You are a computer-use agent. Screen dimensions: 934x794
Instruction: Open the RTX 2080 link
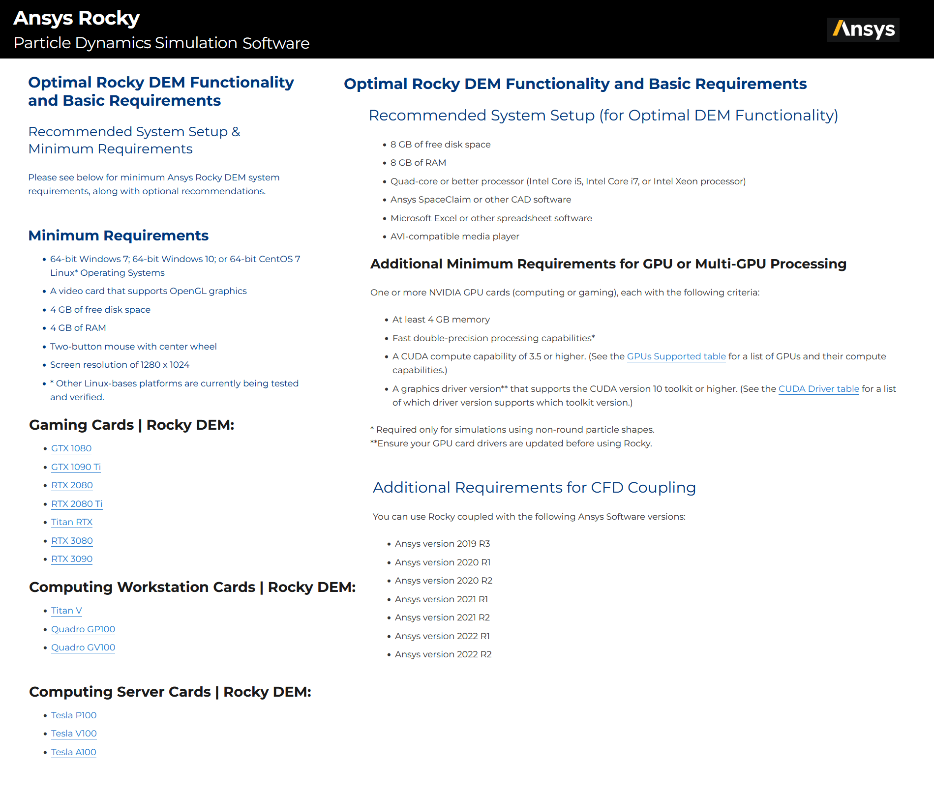click(x=72, y=485)
